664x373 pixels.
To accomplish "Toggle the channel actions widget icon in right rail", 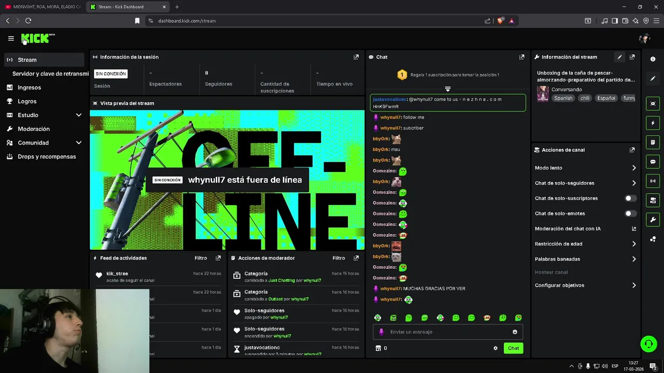I will click(653, 200).
